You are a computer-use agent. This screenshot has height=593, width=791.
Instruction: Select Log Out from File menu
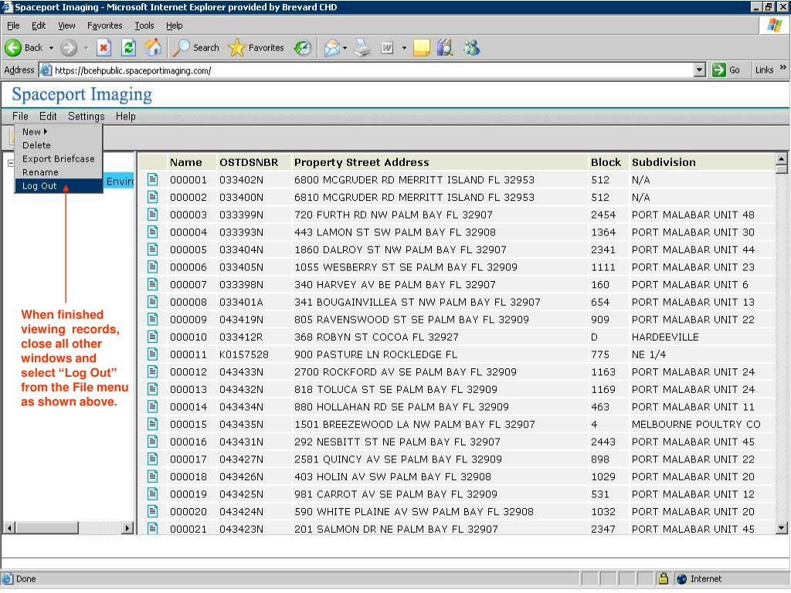click(59, 186)
